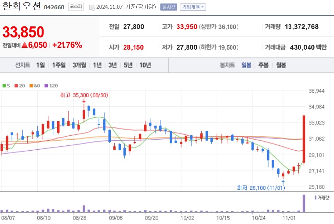Switch to the 월봉 monthly candle chart
The image size is (334, 224).
click(281, 65)
